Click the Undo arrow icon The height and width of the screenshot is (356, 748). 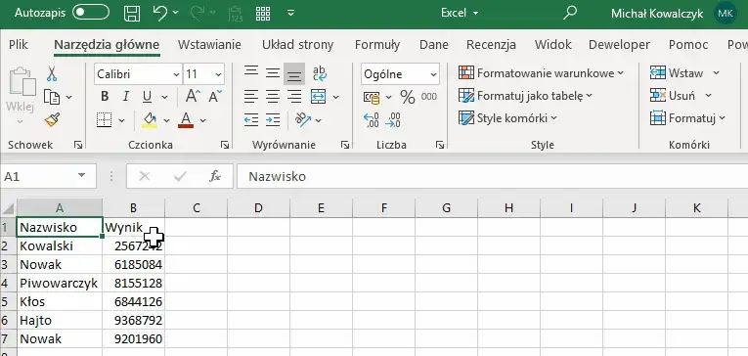point(160,13)
